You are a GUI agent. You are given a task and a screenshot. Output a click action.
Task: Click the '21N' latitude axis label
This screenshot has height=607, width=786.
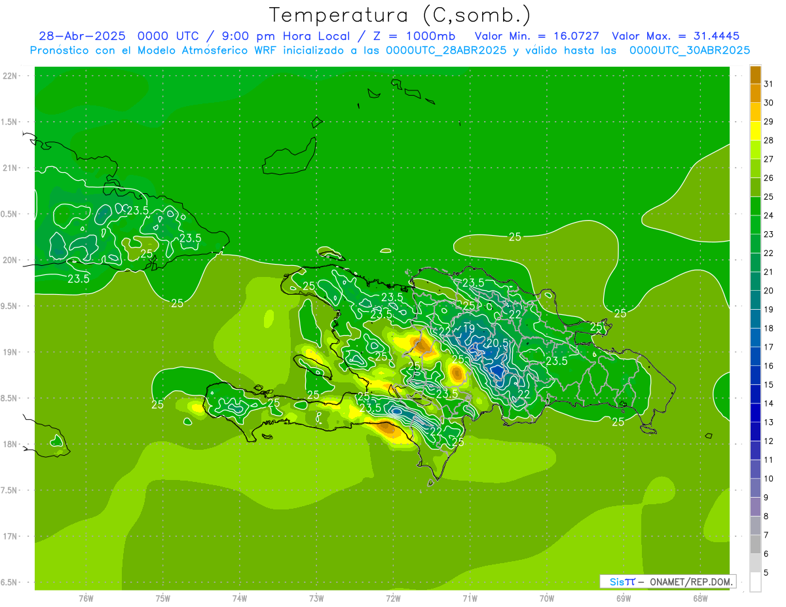click(x=9, y=168)
